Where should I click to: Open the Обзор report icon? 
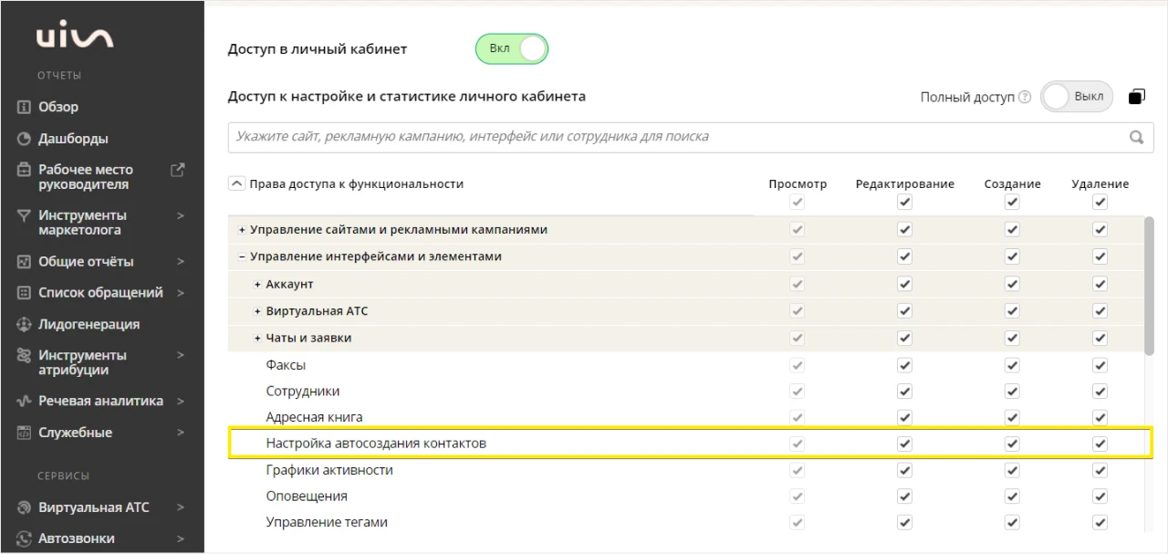point(25,107)
